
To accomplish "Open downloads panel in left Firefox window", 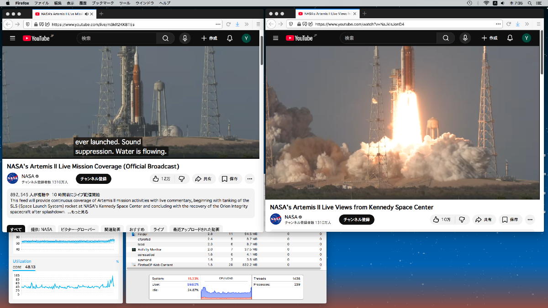I will pos(237,24).
